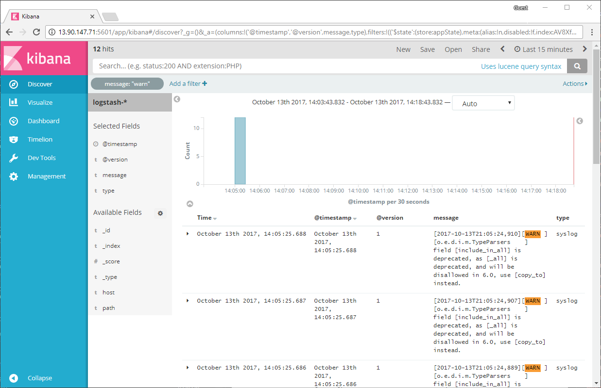Collapse histogram with right-side arrow
Viewport: 601px width, 388px height.
(x=579, y=121)
